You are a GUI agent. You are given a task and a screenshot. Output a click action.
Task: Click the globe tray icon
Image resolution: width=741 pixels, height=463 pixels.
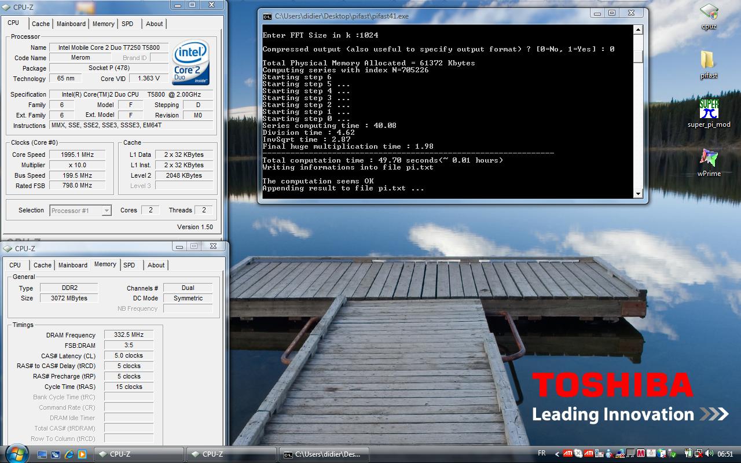662,453
